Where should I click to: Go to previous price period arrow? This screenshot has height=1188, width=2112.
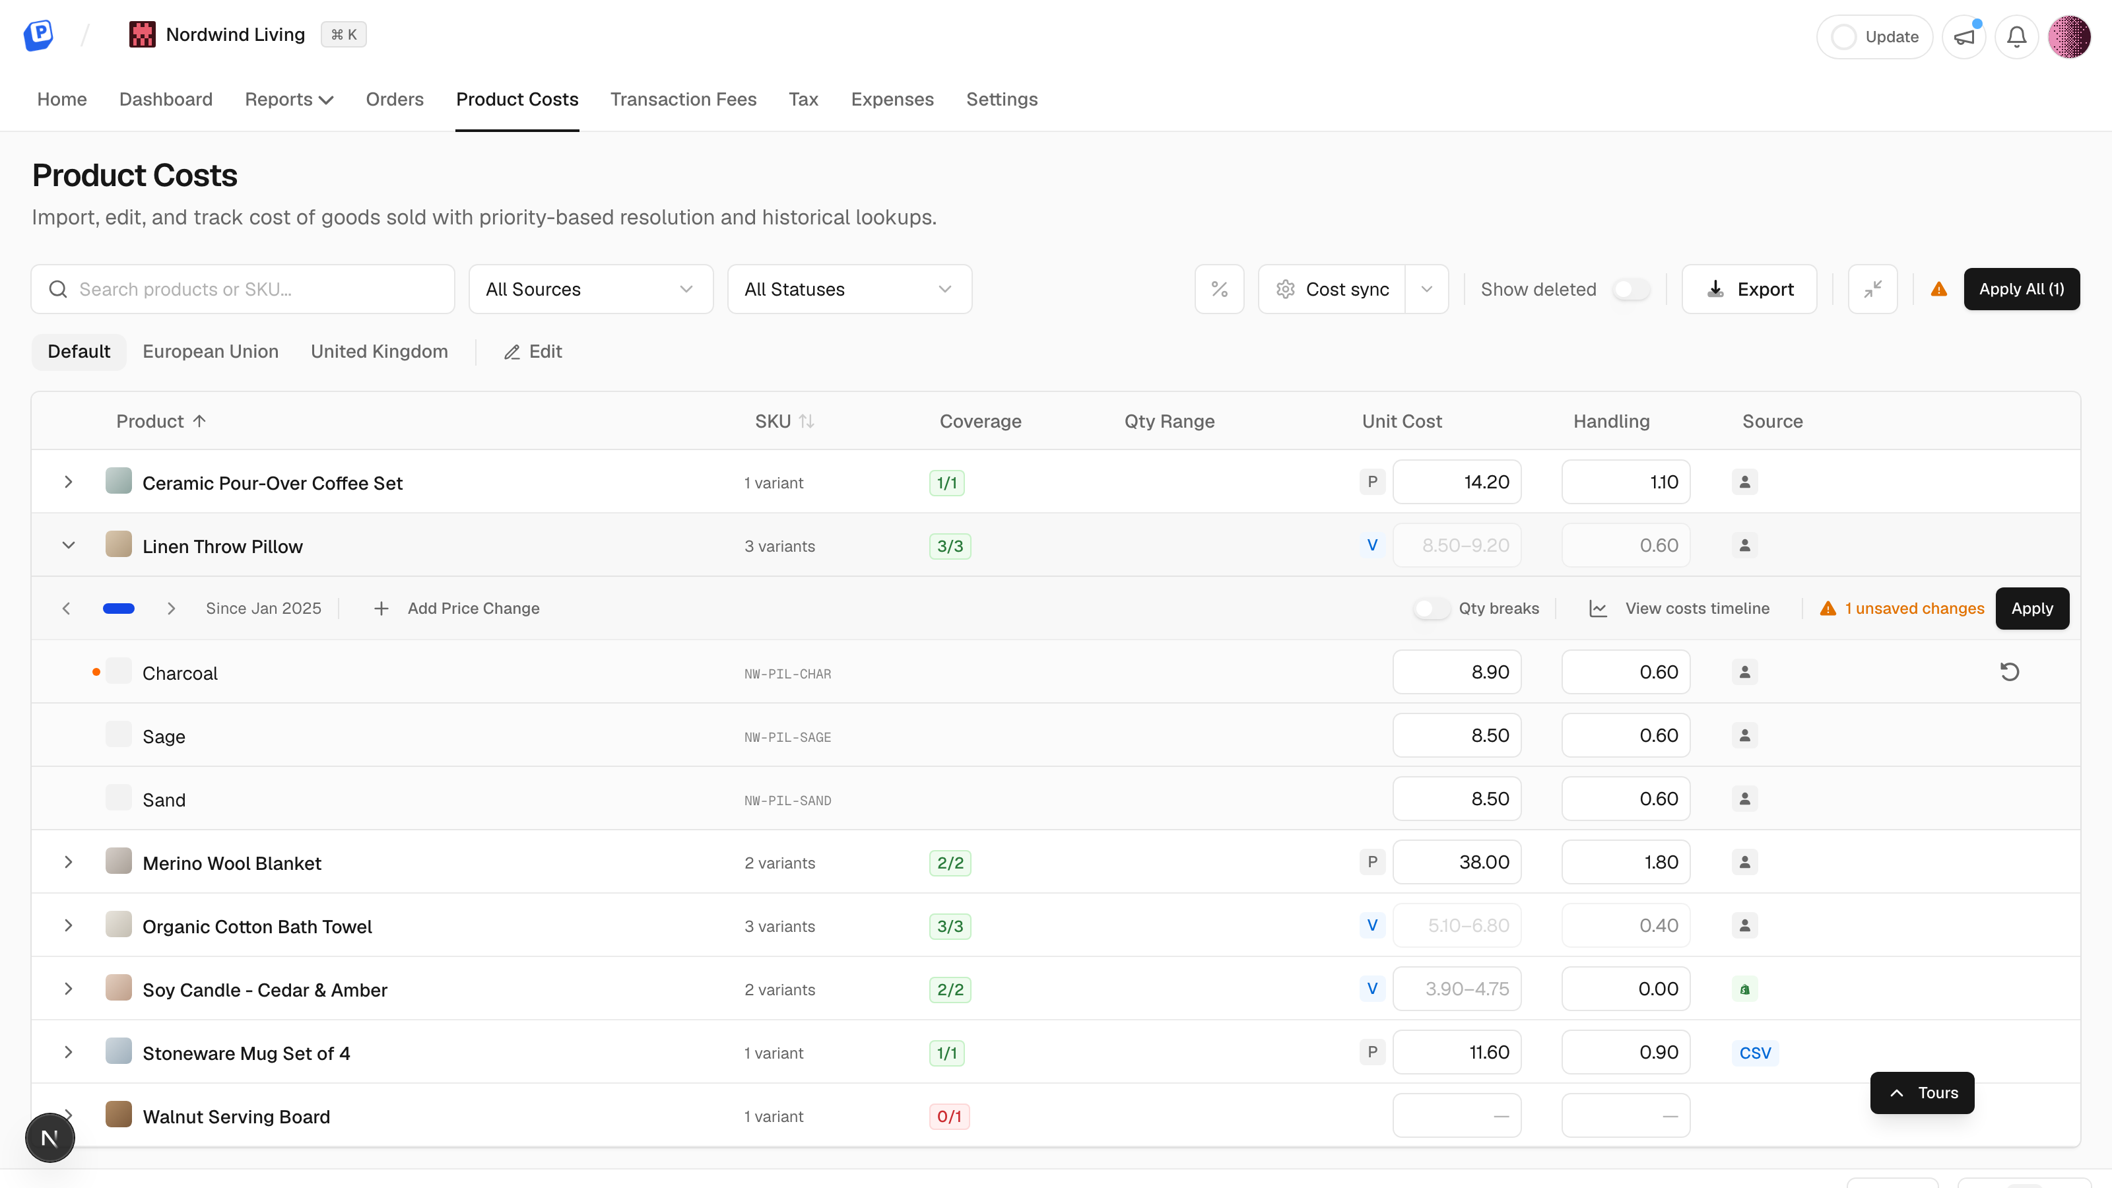(x=67, y=609)
